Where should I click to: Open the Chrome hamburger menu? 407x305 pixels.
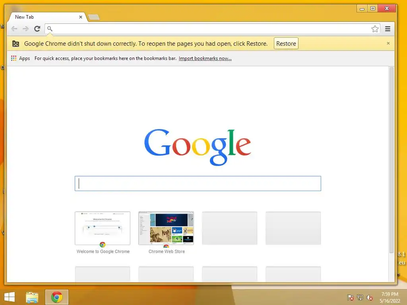pyautogui.click(x=388, y=29)
